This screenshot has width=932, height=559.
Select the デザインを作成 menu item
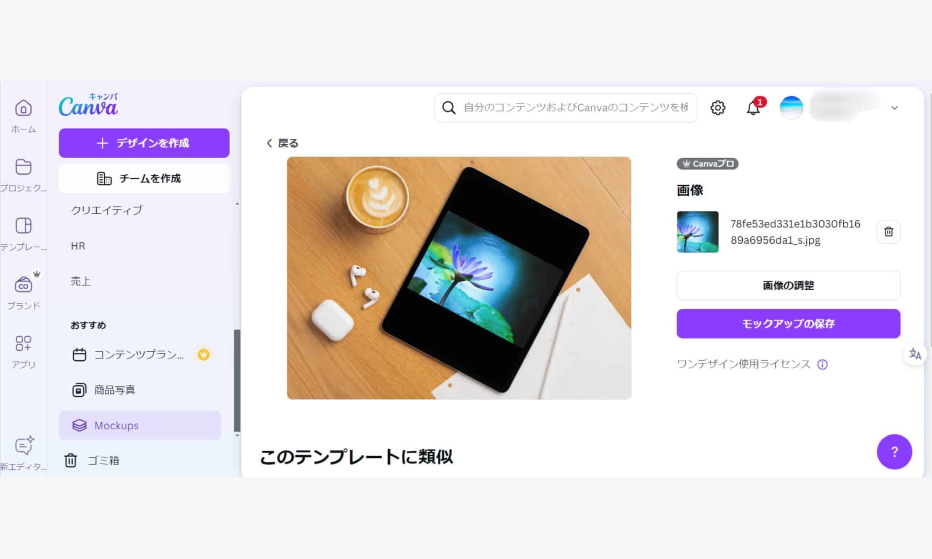(144, 143)
